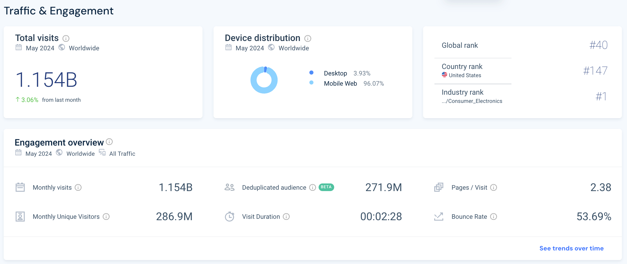The width and height of the screenshot is (627, 264).
Task: Click the Pages / Visit pages icon
Action: click(439, 187)
